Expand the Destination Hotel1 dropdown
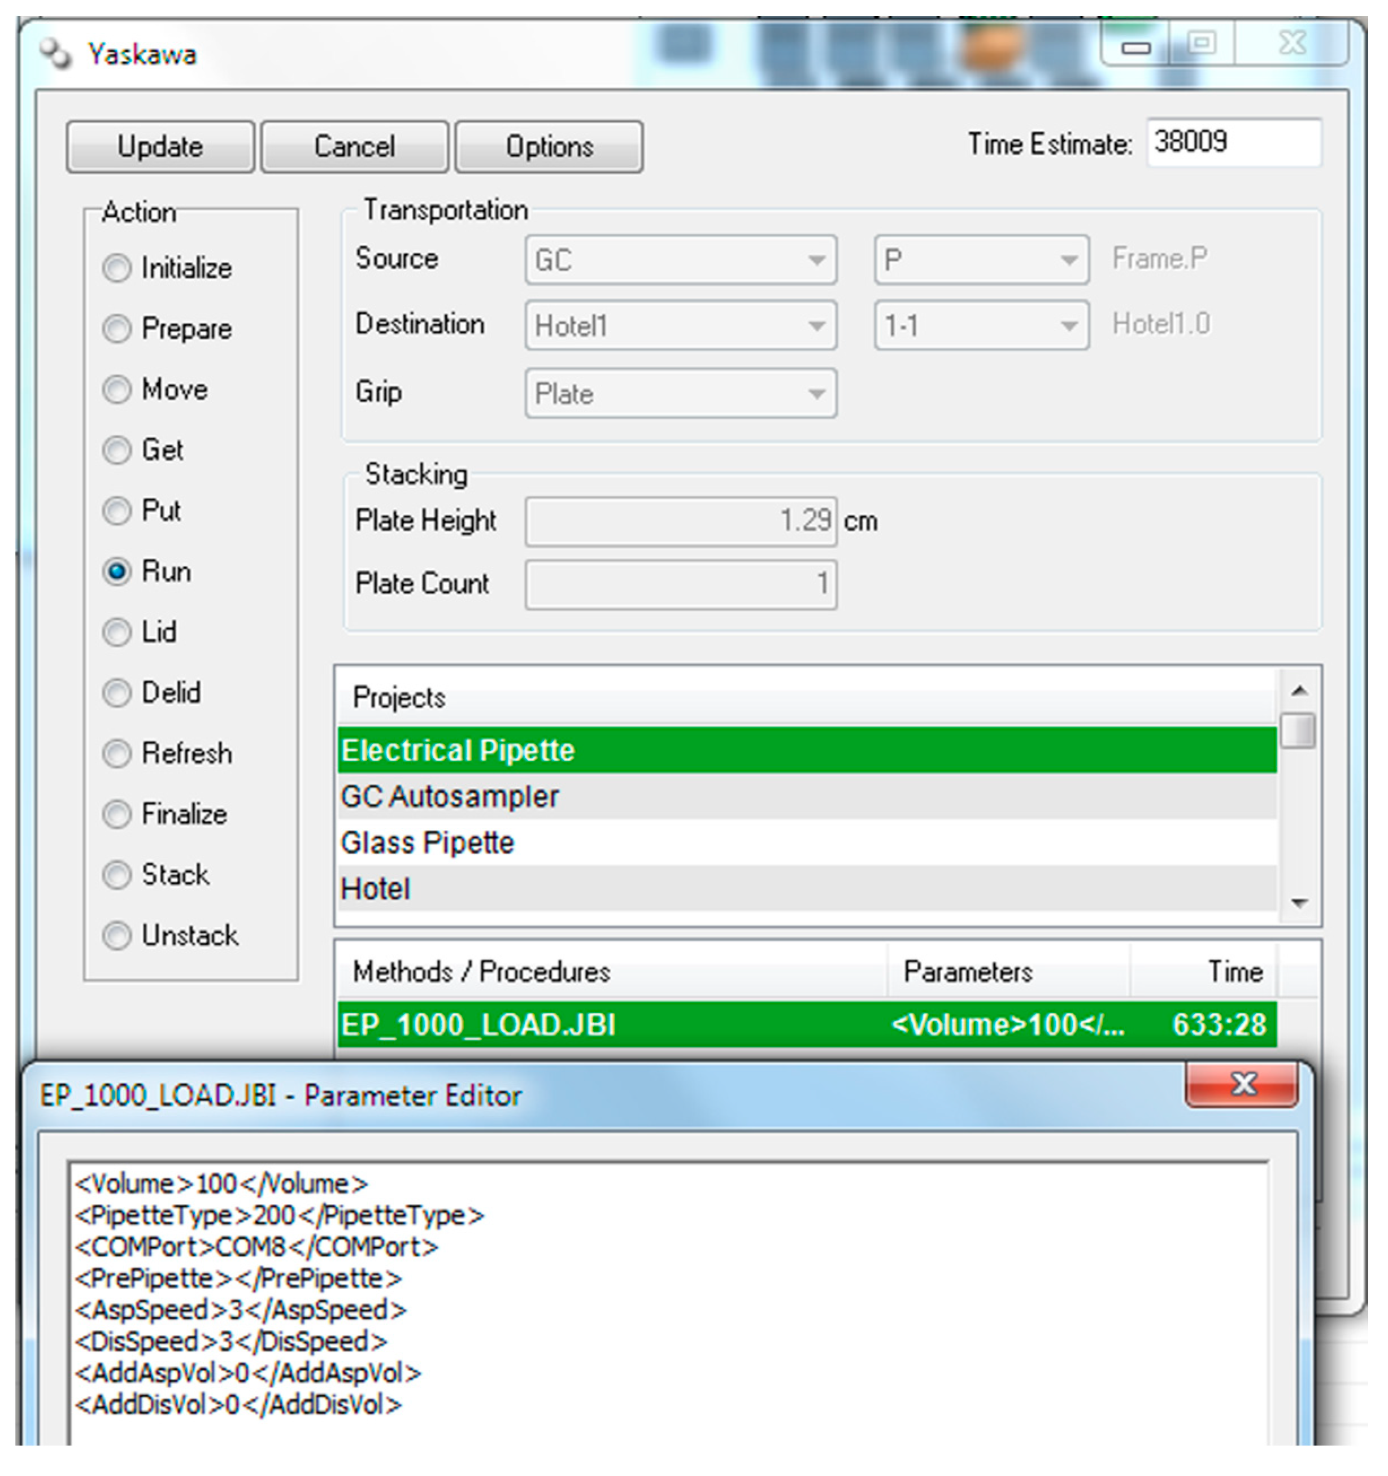 [x=815, y=325]
